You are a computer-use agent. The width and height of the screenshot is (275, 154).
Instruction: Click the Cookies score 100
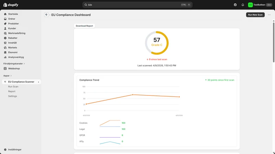(123, 123)
